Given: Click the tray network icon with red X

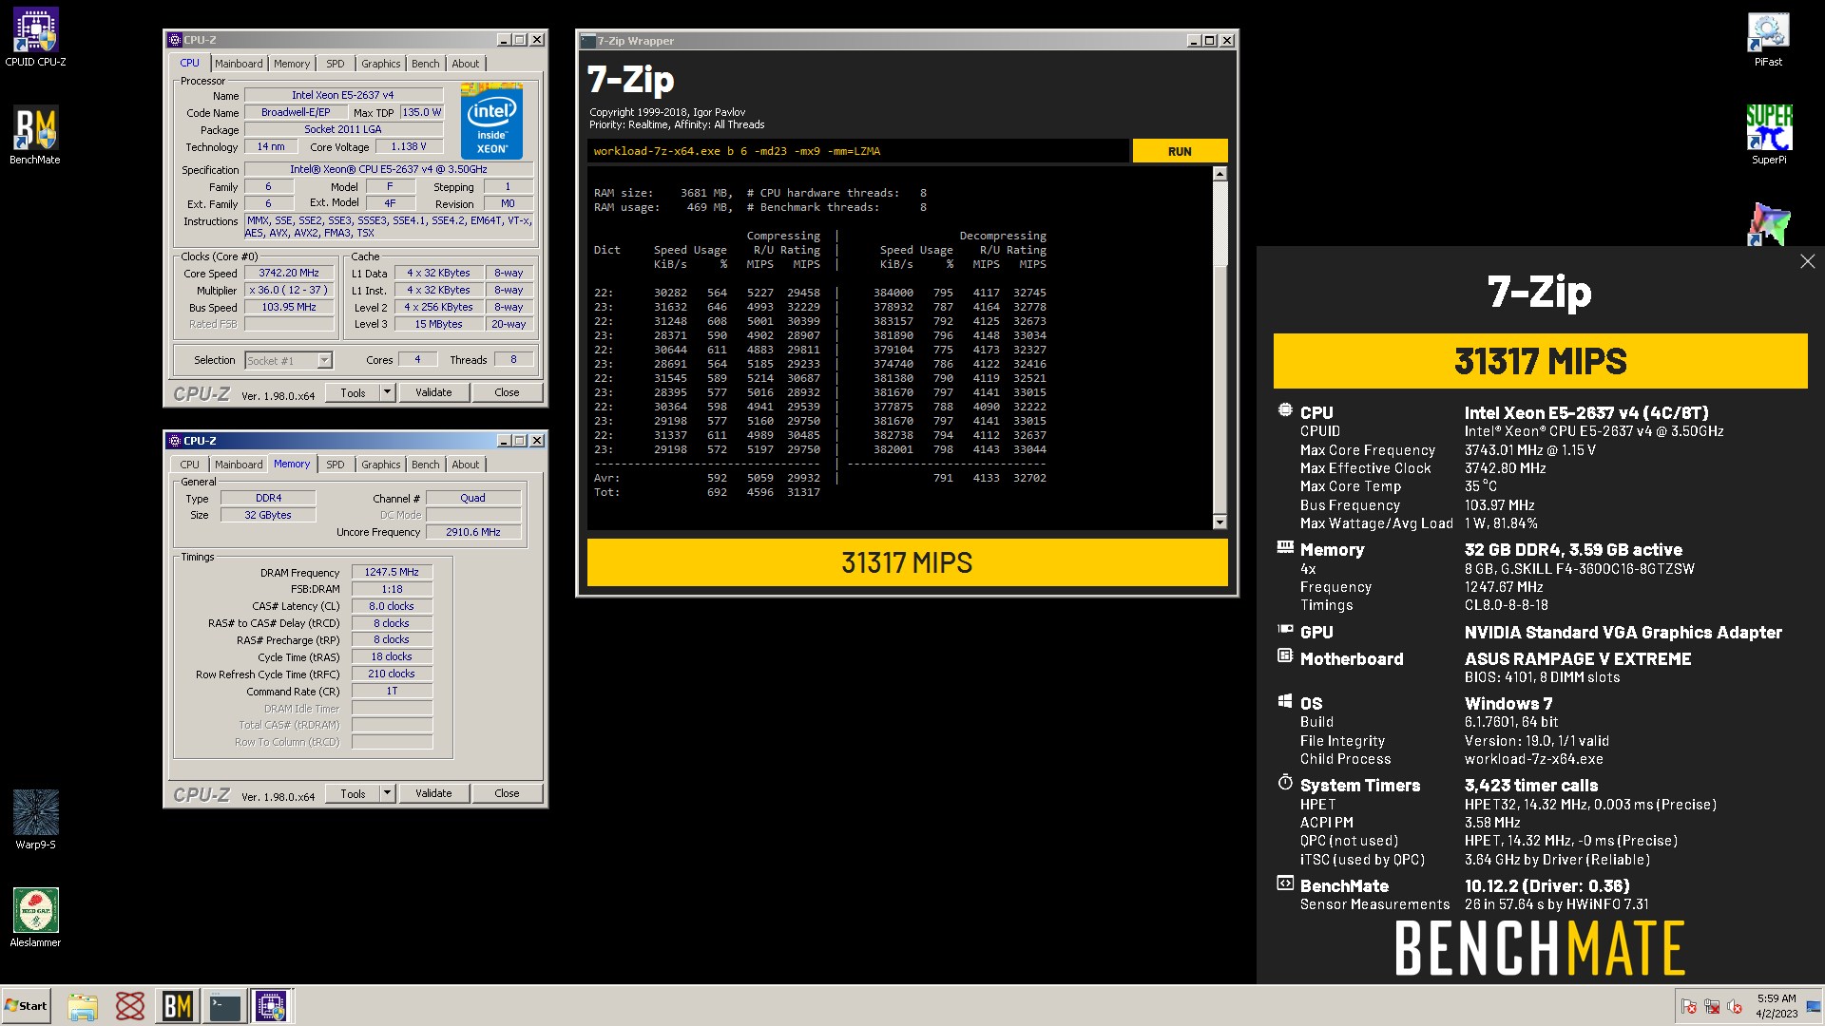Looking at the screenshot, I should coord(1712,1006).
